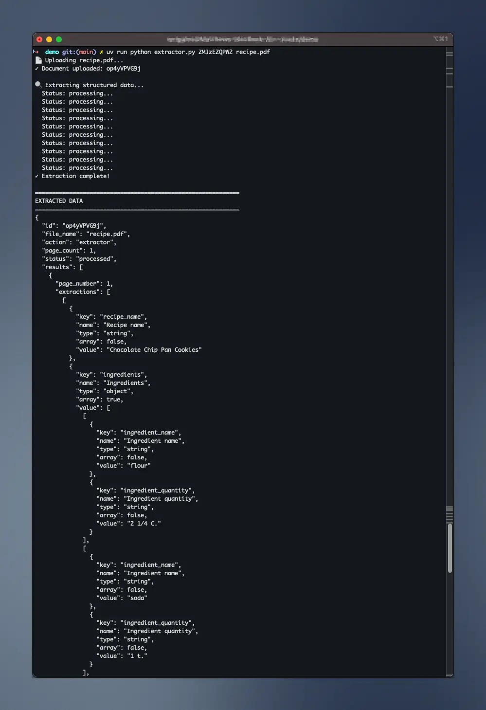This screenshot has width=486, height=710.
Task: Click the checkmark beside Document uploaded
Action: point(37,68)
